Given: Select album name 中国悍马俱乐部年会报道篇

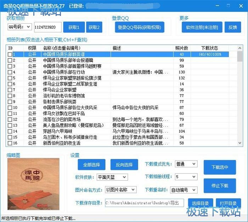Looking at the screenshot, I should 68,60.
